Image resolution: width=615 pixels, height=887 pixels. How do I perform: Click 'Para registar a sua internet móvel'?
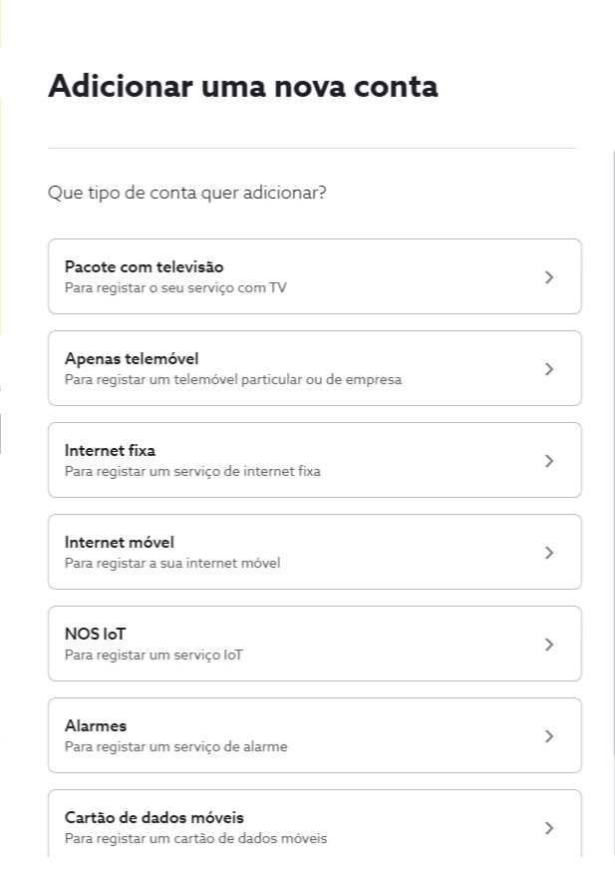point(172,564)
